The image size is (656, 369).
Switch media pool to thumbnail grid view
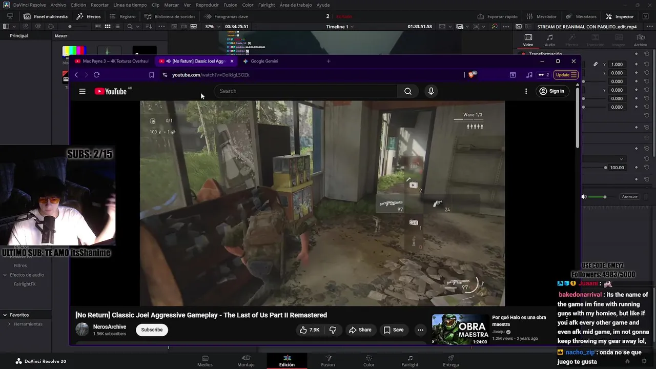tap(108, 26)
